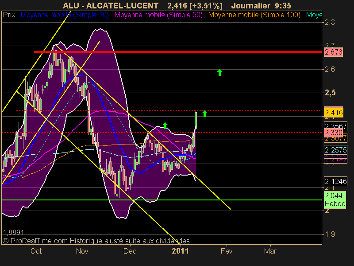Select 'Moyenne mobile (Simple 50)' legend entry
The width and height of the screenshot is (354, 266).
158,15
